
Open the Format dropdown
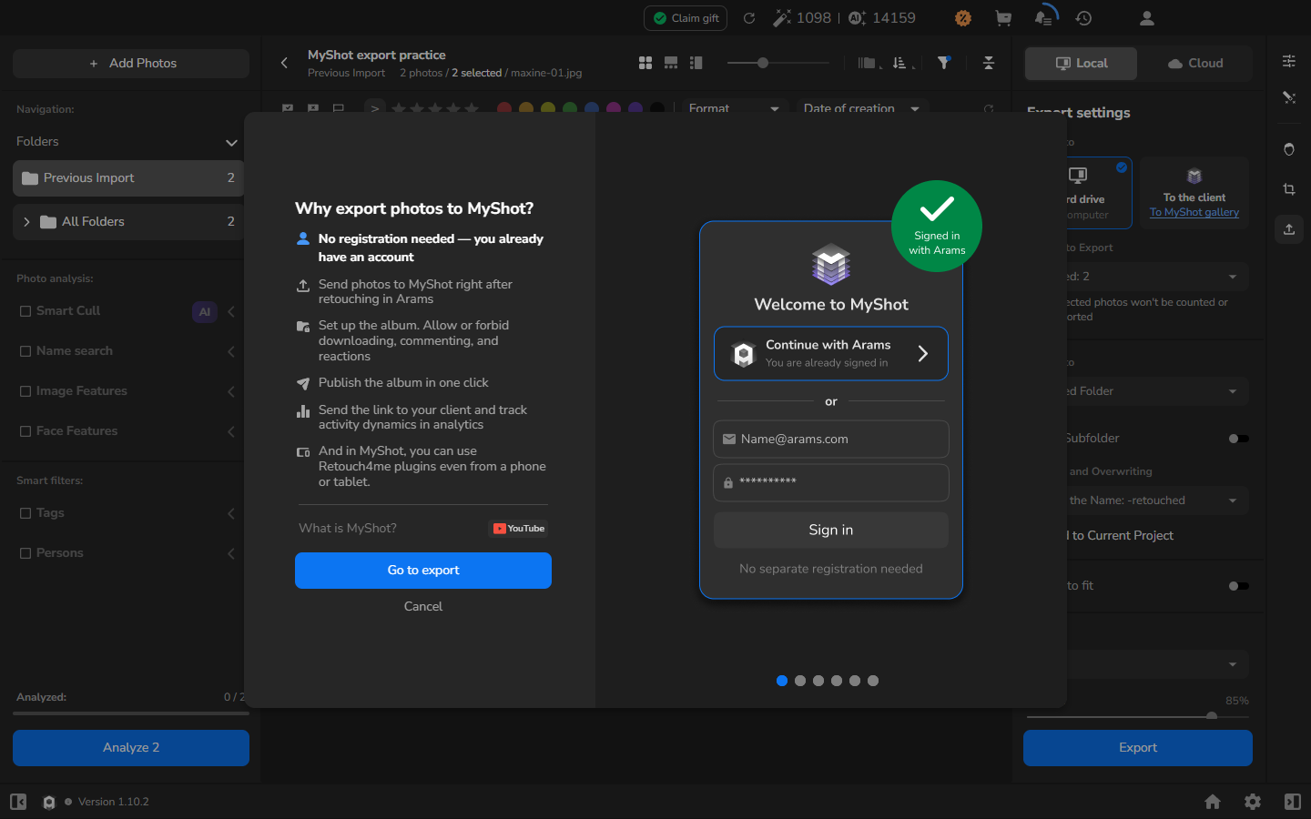pos(734,108)
